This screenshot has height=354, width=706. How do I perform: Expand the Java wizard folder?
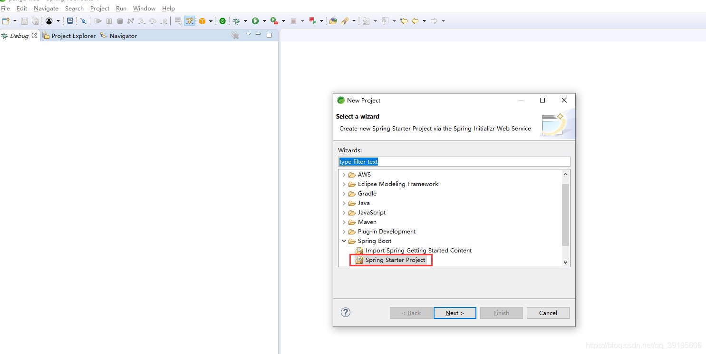(344, 203)
